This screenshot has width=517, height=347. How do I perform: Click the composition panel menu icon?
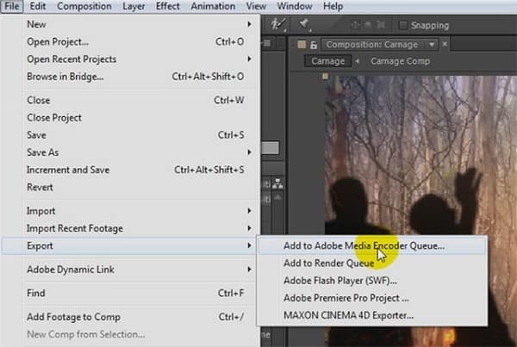(x=267, y=43)
